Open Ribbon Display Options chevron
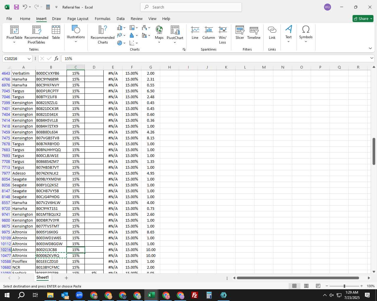This screenshot has width=377, height=301. (370, 48)
